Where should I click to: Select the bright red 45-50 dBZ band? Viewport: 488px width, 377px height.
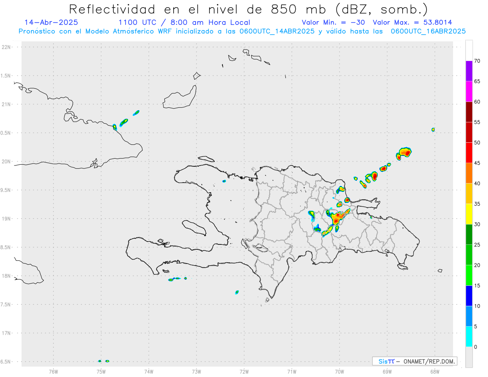(x=469, y=153)
